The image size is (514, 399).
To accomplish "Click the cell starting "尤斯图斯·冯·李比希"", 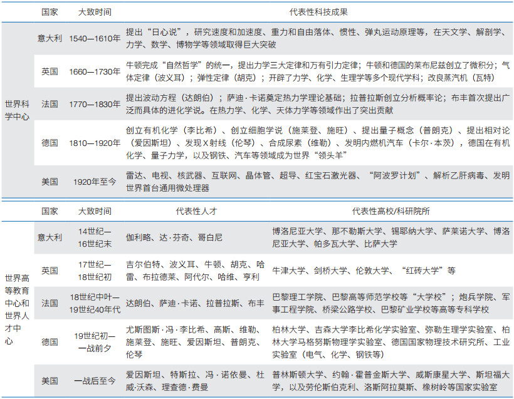I will (x=195, y=342).
